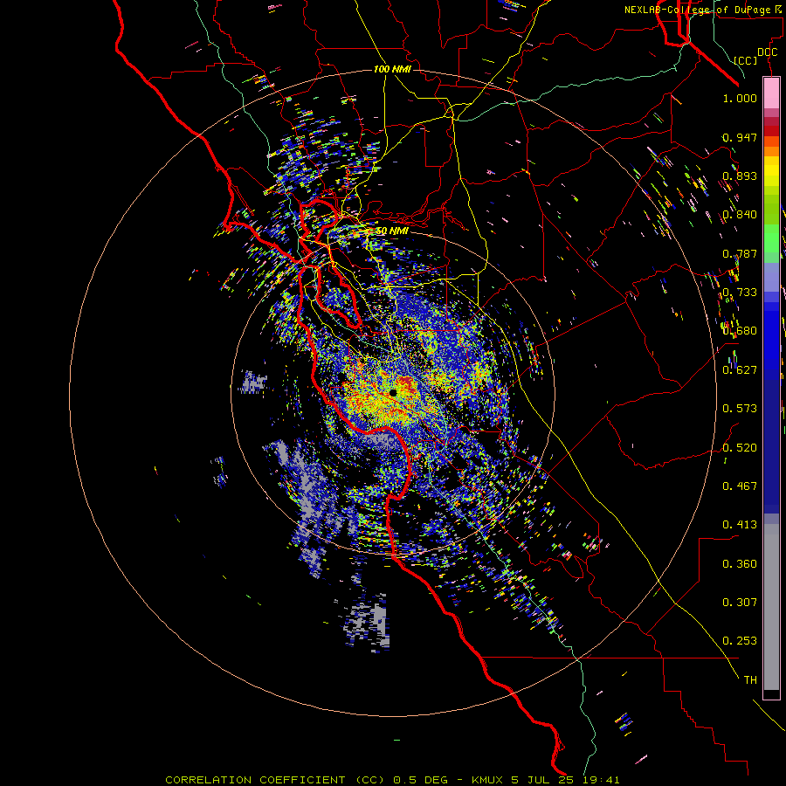
Task: Click the 0.520 scale value
Action: click(740, 448)
